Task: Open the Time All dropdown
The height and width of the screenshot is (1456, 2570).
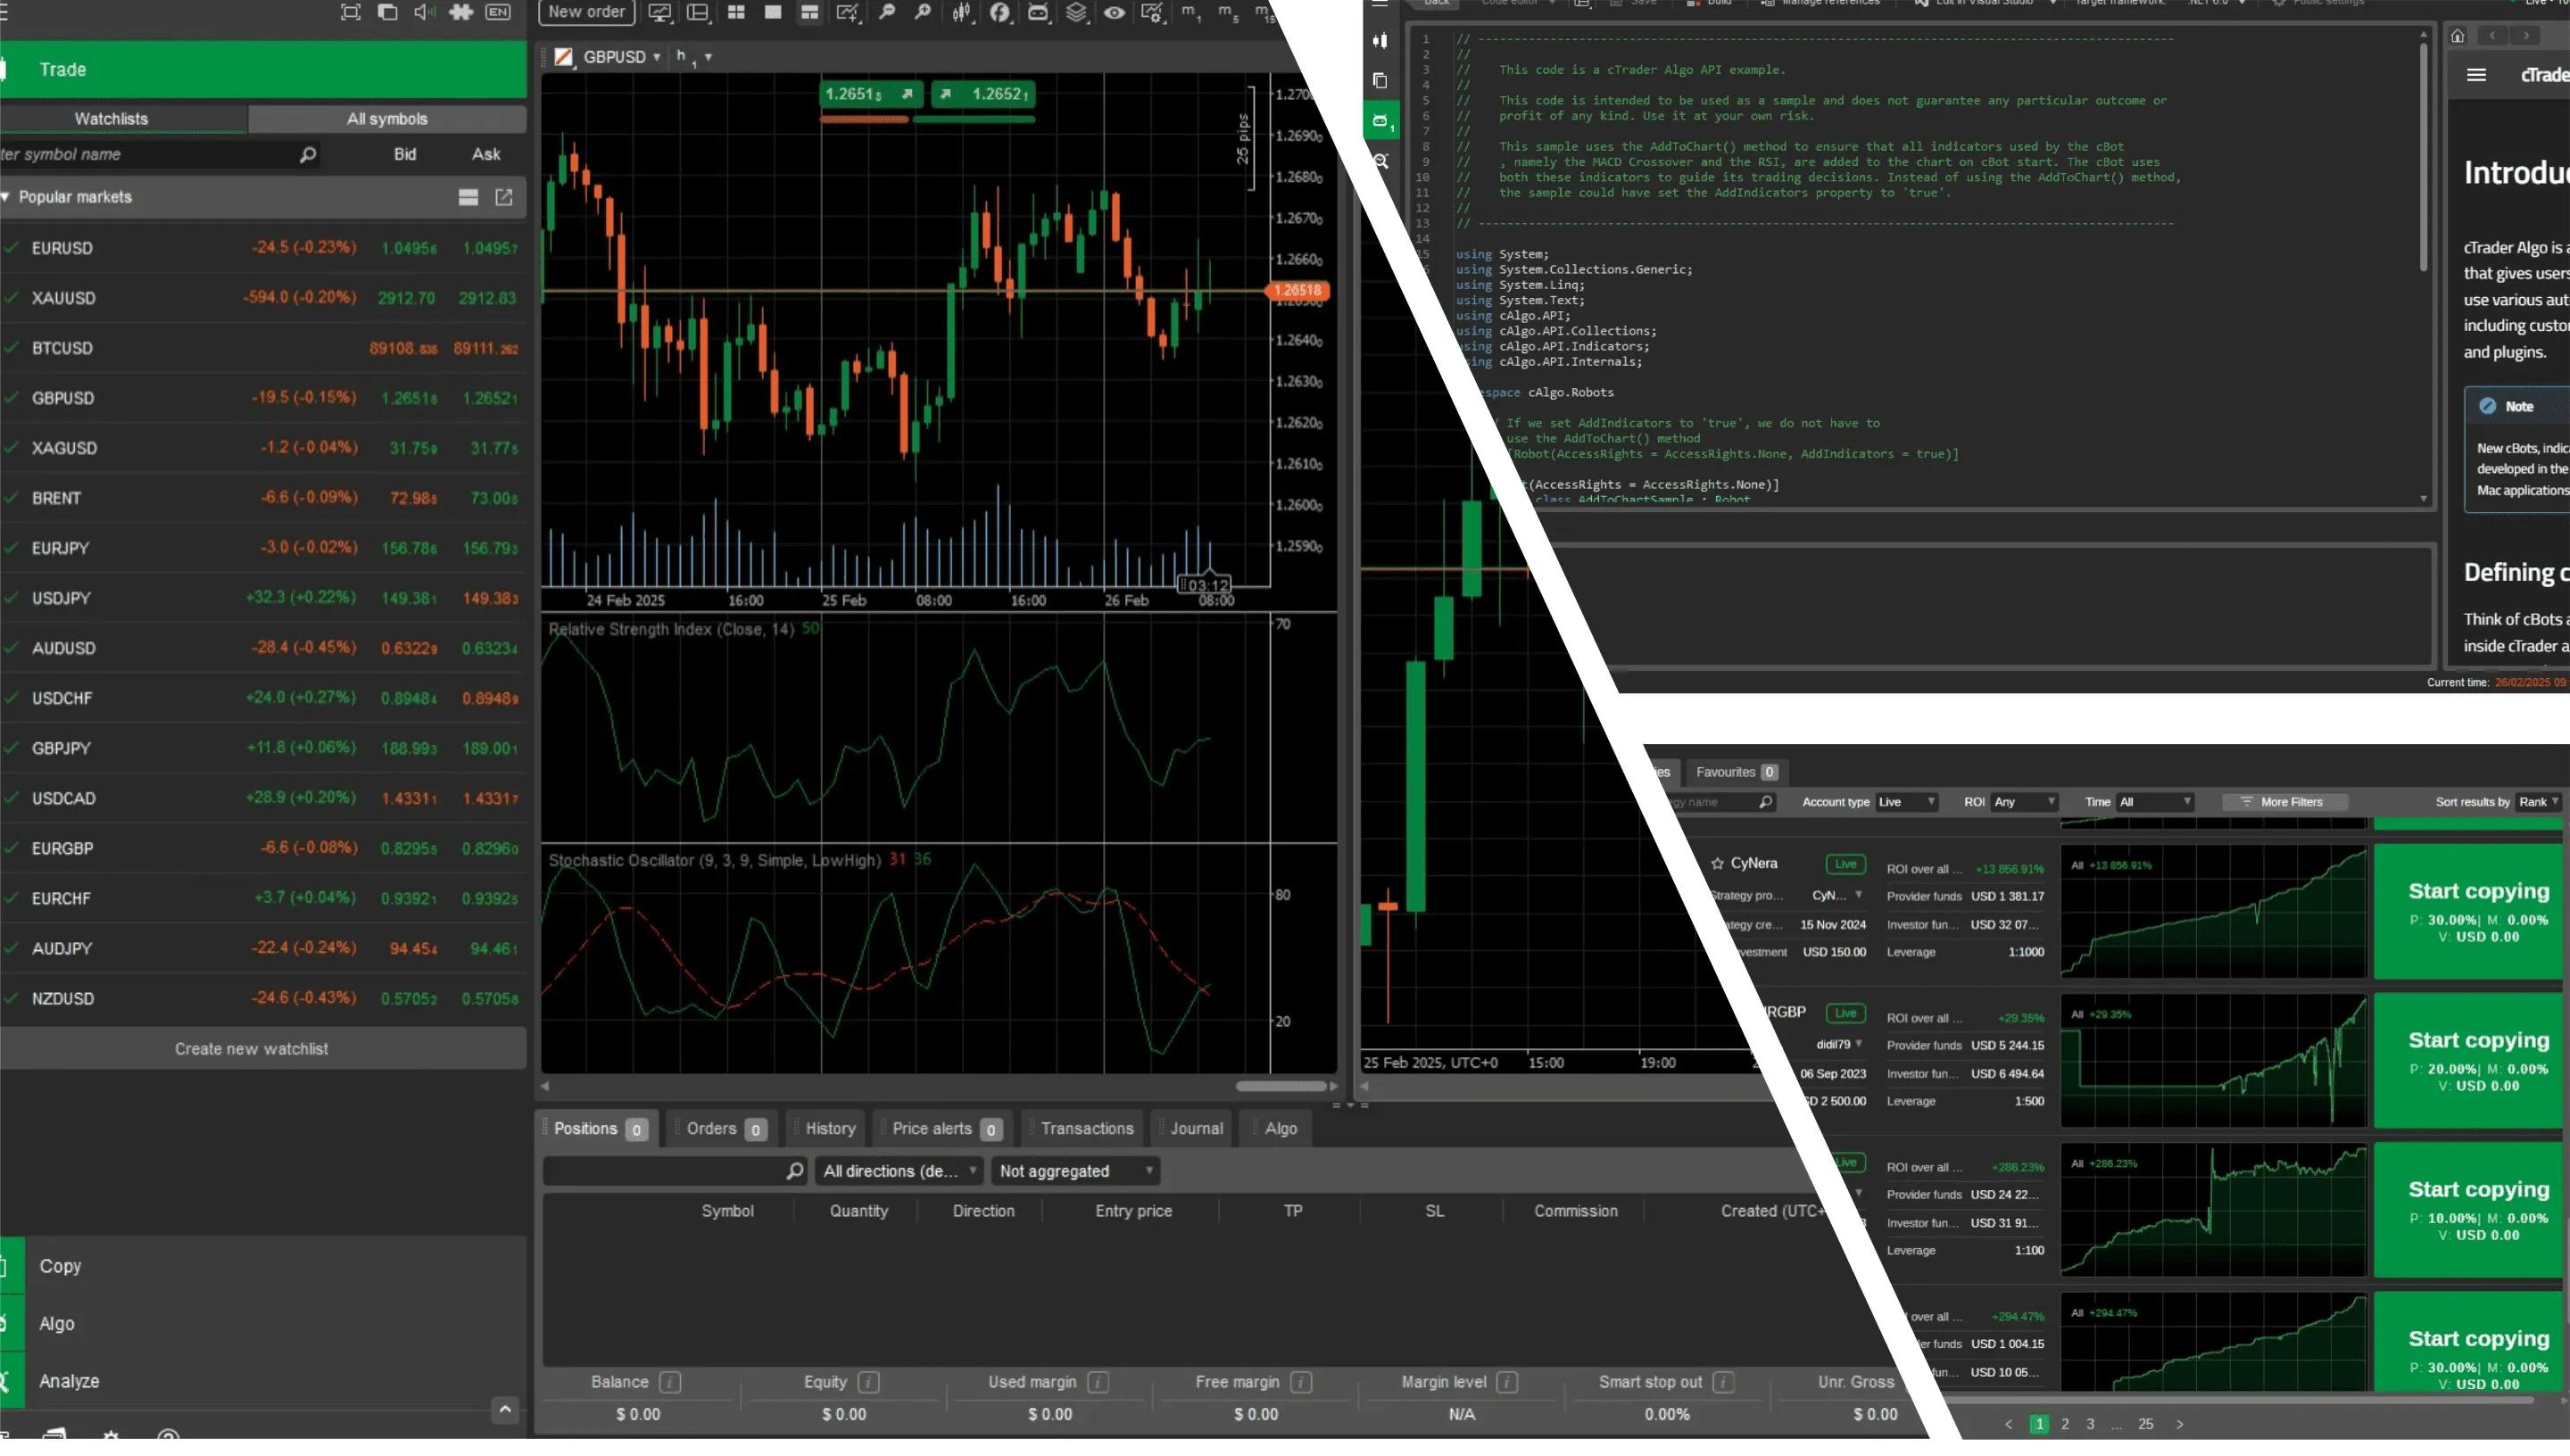Action: tap(2154, 802)
